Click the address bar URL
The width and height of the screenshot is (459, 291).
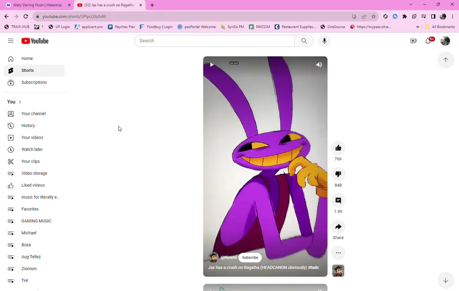74,17
